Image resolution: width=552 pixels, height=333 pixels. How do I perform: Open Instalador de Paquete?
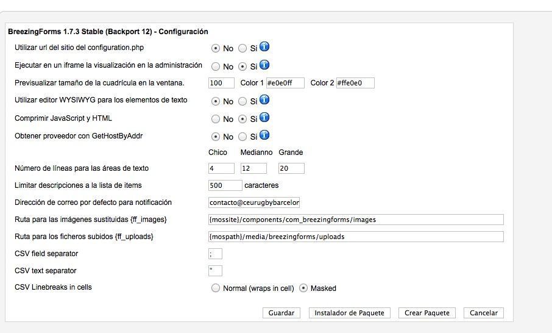[x=350, y=313]
